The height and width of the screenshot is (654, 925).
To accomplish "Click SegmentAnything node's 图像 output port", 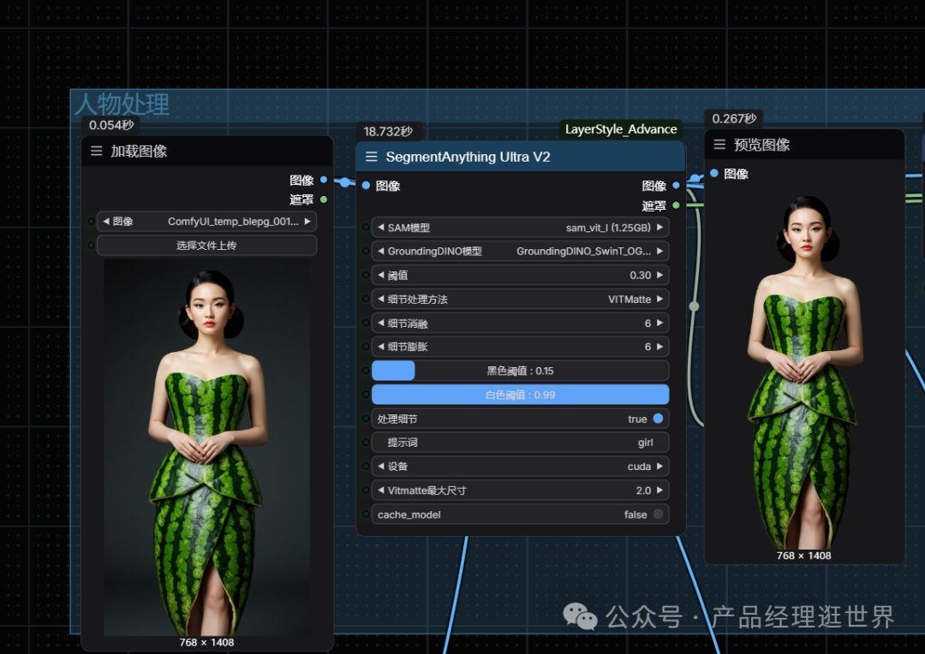I will point(676,186).
